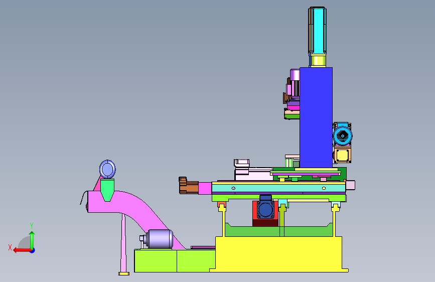The width and height of the screenshot is (435, 282).
Task: Select the green tray on the yellow base
Action: 279,230
